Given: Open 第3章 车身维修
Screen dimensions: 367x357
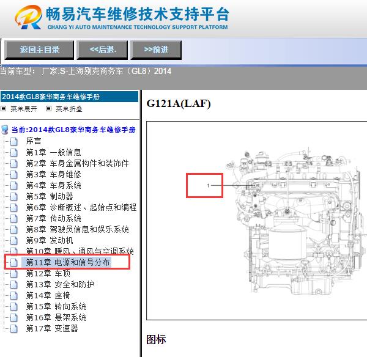Looking at the screenshot, I should 53,174.
